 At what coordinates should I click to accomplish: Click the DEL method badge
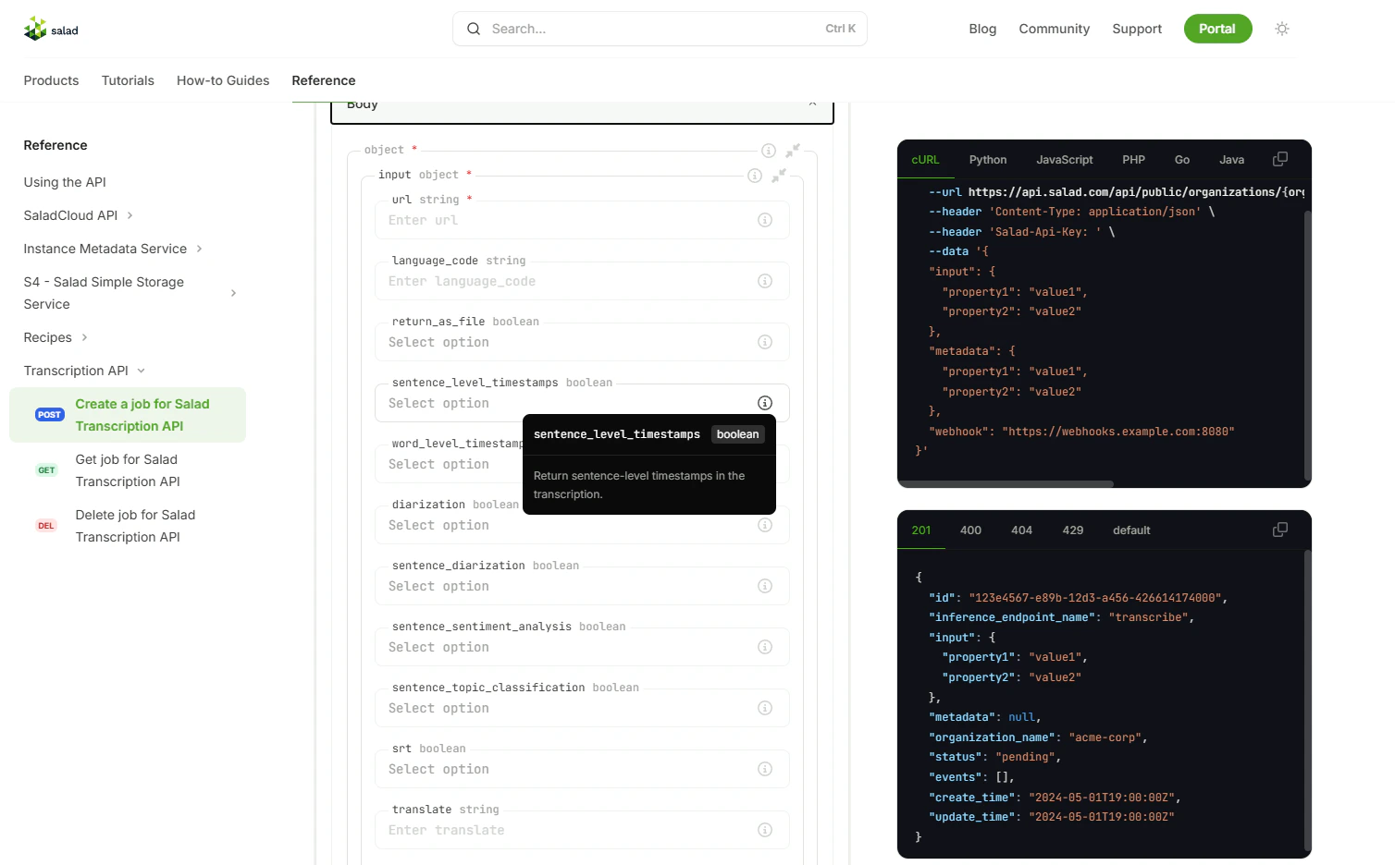click(46, 526)
